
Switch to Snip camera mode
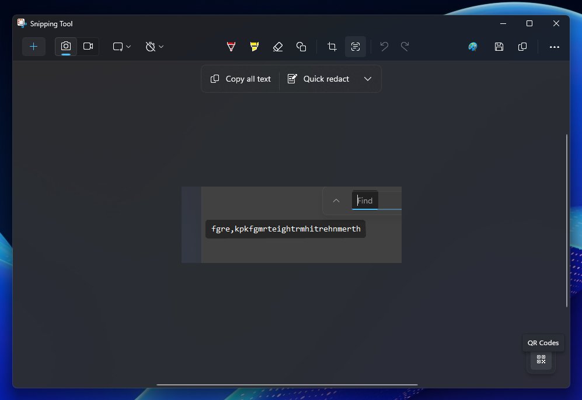pos(66,47)
